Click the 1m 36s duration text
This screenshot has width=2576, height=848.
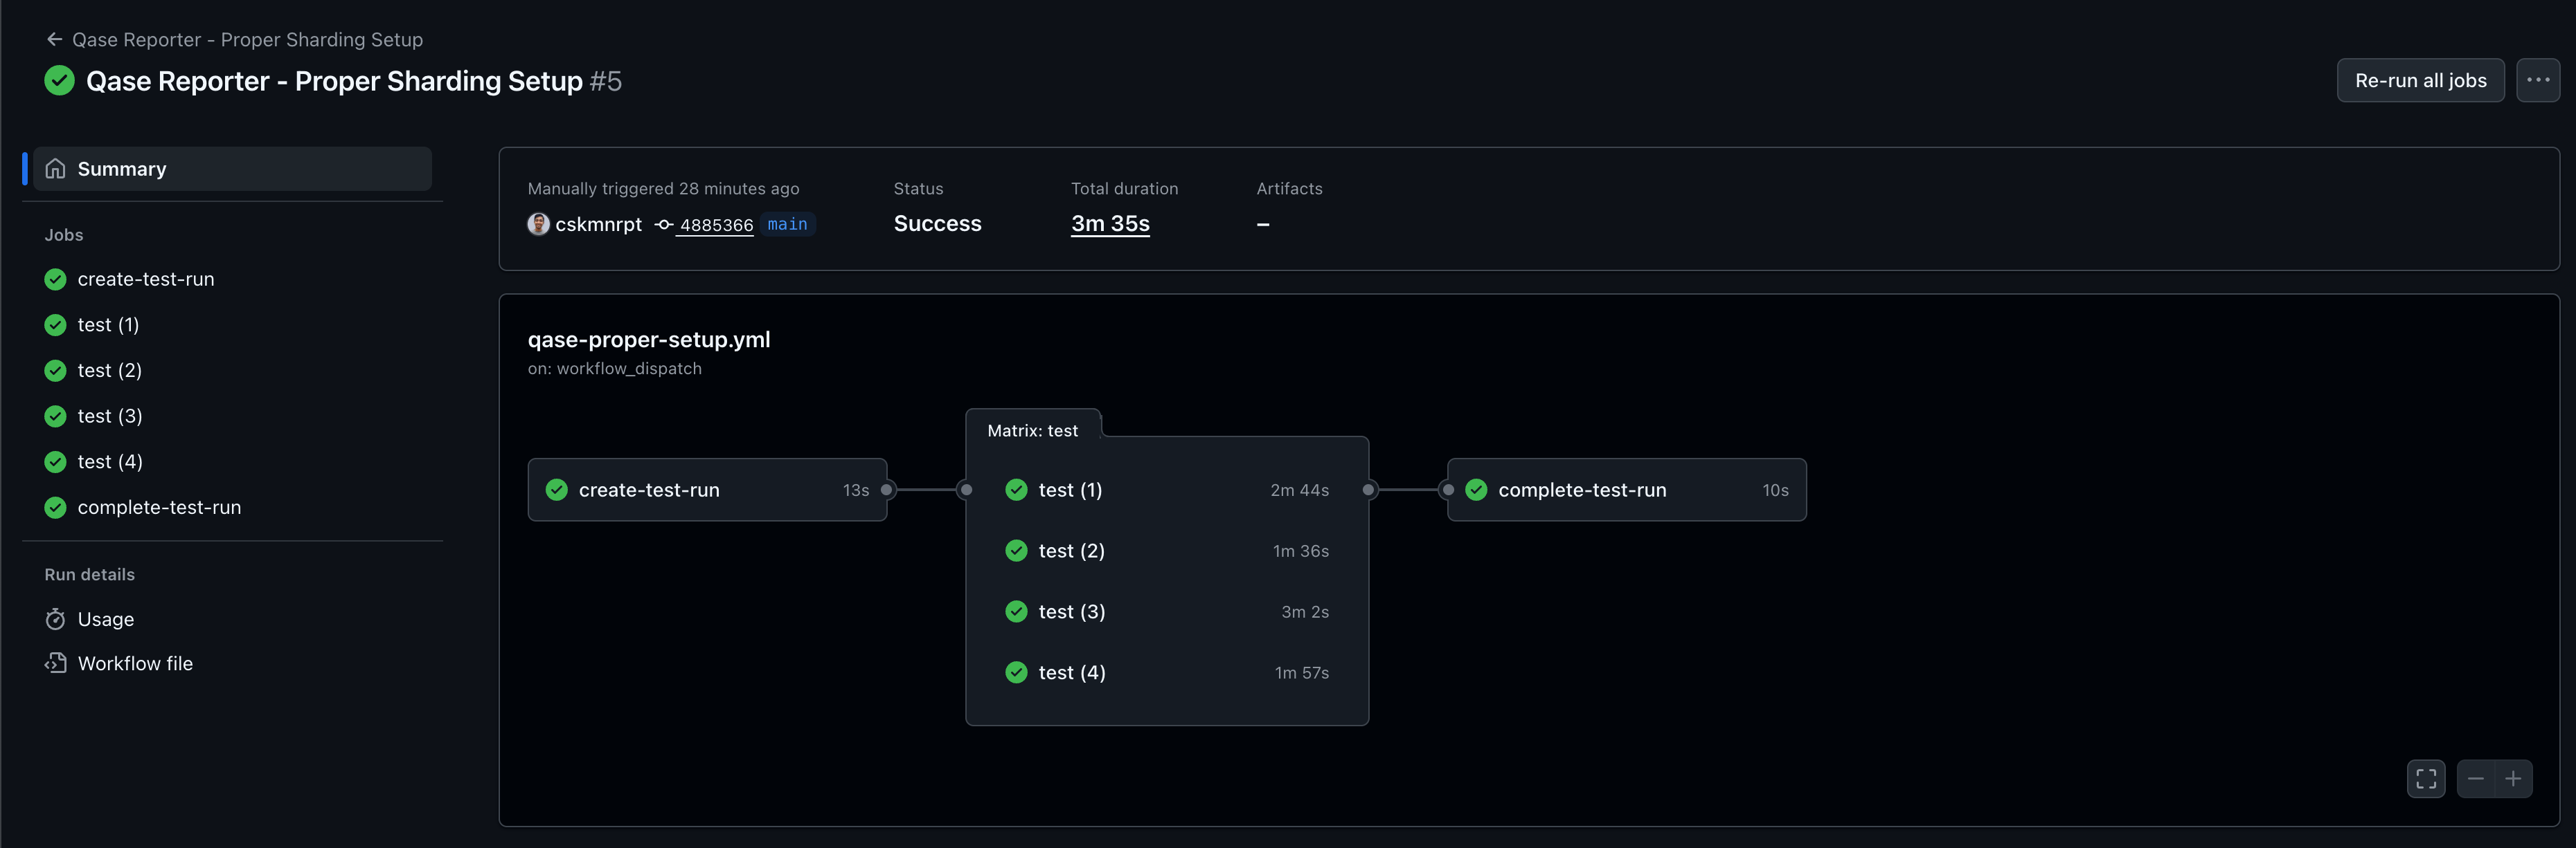click(x=1300, y=551)
